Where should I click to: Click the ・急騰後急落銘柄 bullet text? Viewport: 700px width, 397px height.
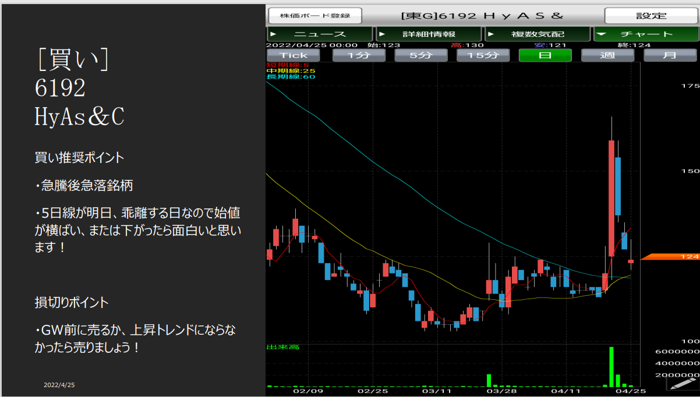pos(83,186)
